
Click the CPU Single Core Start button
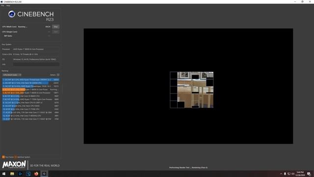55,31
